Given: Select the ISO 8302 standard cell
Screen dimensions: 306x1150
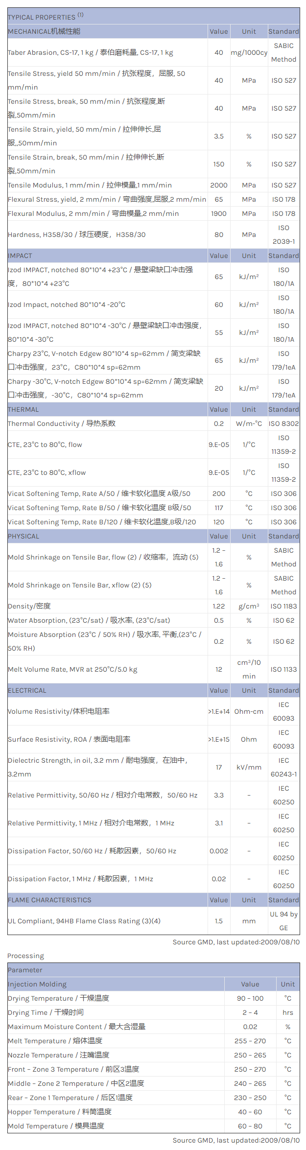Looking at the screenshot, I should (283, 423).
